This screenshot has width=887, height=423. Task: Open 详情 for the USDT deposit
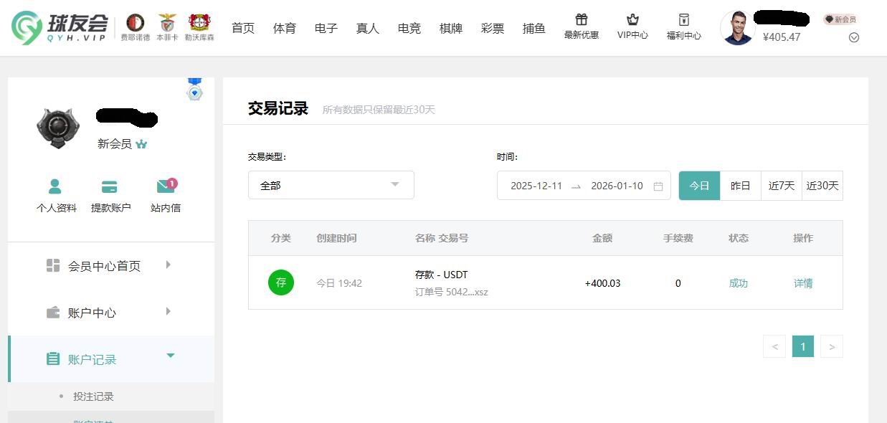click(802, 283)
